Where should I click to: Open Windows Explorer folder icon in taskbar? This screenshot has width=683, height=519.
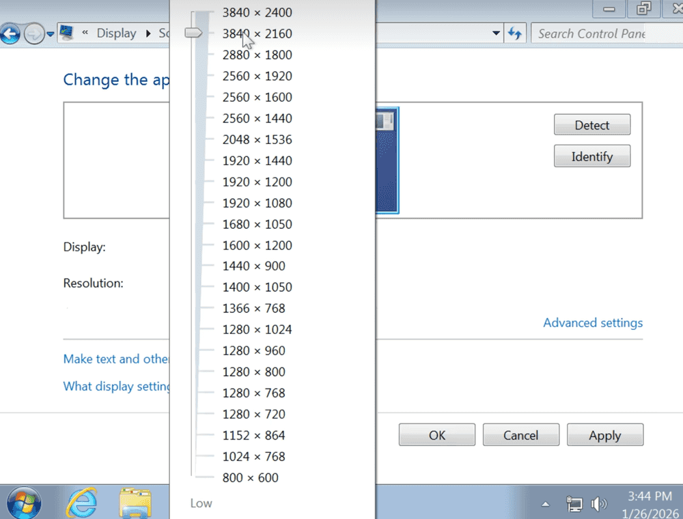click(x=135, y=504)
